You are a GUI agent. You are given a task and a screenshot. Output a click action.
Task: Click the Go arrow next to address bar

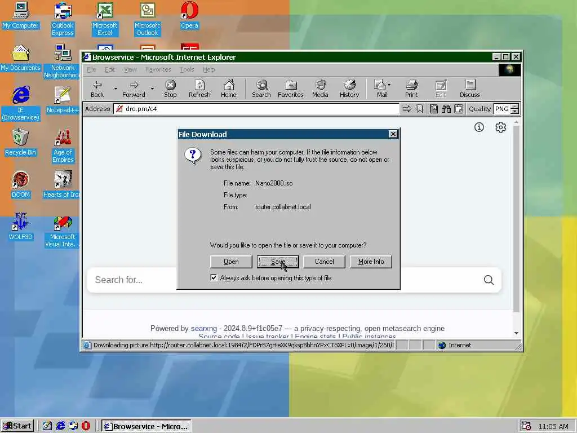click(x=407, y=109)
